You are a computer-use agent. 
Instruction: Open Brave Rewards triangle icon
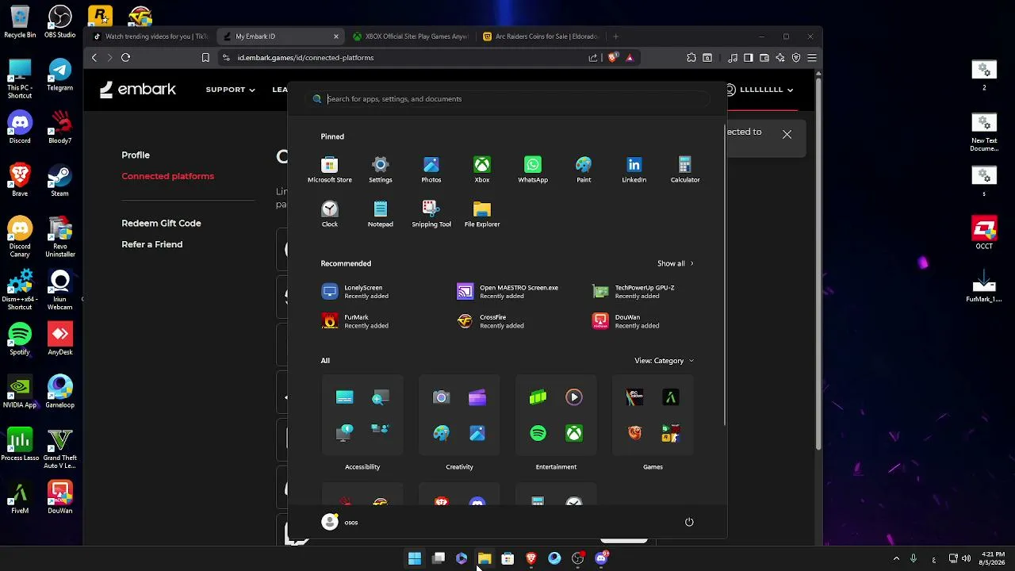[x=630, y=57]
